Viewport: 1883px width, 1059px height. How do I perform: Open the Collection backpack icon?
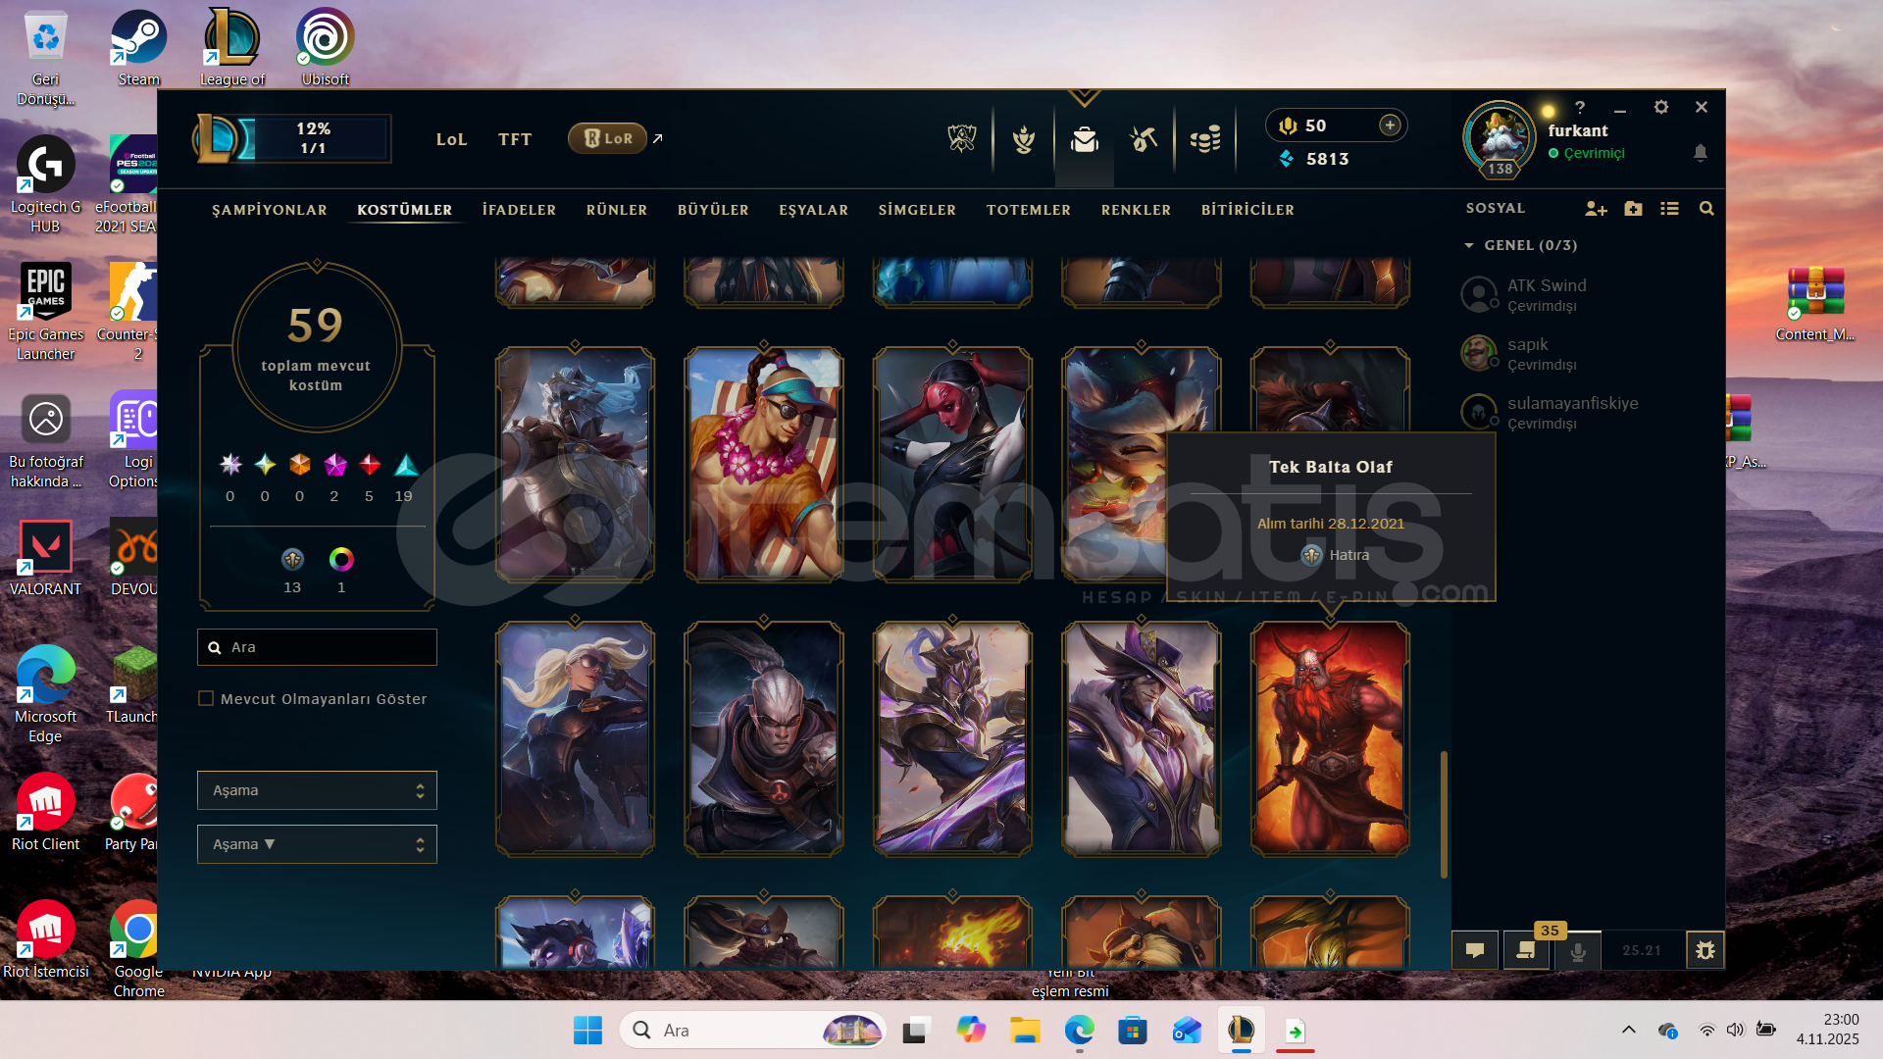tap(1084, 140)
